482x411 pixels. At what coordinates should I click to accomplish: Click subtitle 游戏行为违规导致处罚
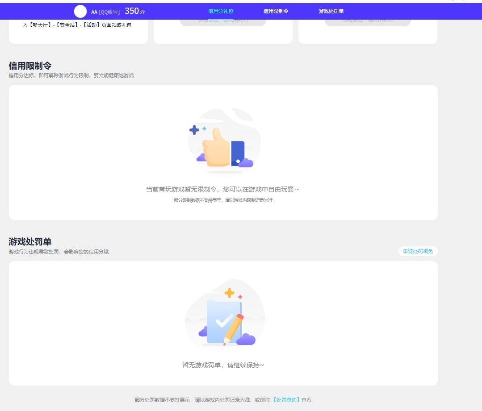click(x=34, y=252)
